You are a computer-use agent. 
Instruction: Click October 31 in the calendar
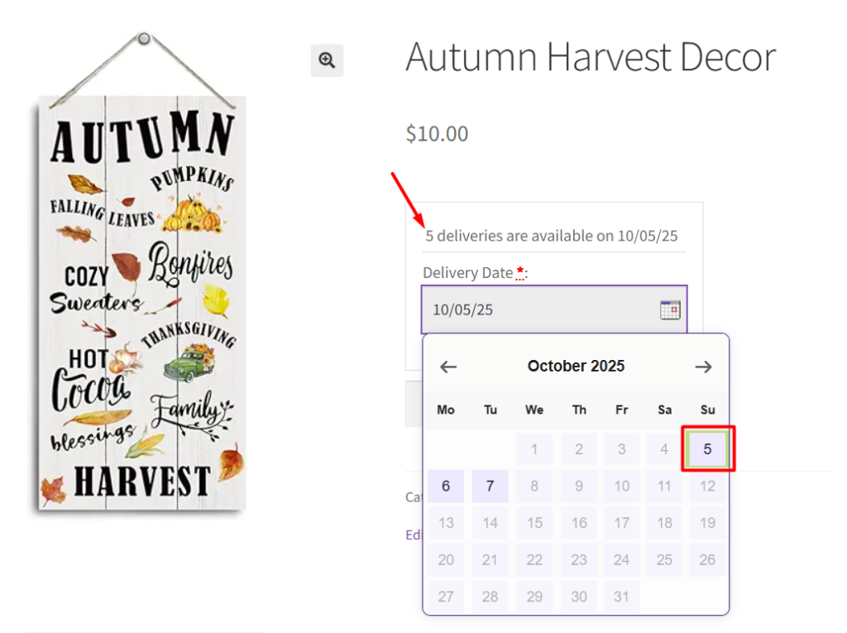(623, 596)
